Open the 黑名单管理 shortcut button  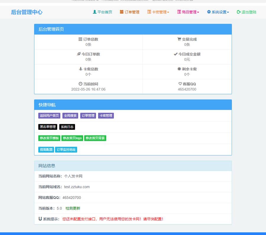click(48, 127)
